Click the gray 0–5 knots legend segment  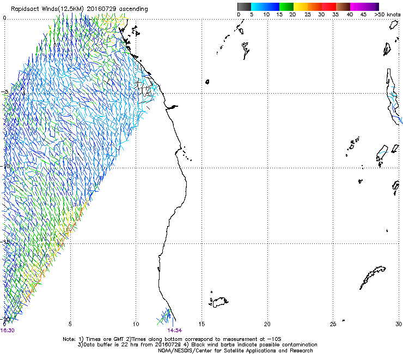[244, 7]
